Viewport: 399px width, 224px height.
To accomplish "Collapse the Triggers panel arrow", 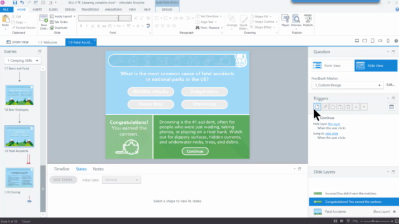I will (x=388, y=98).
